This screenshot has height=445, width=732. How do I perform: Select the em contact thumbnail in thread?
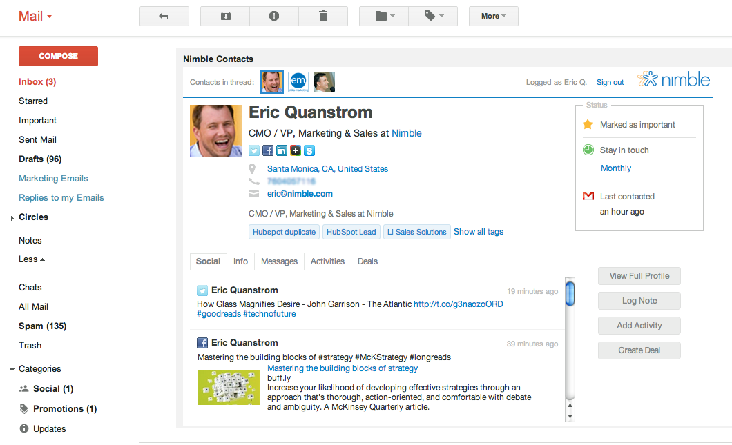(x=298, y=82)
